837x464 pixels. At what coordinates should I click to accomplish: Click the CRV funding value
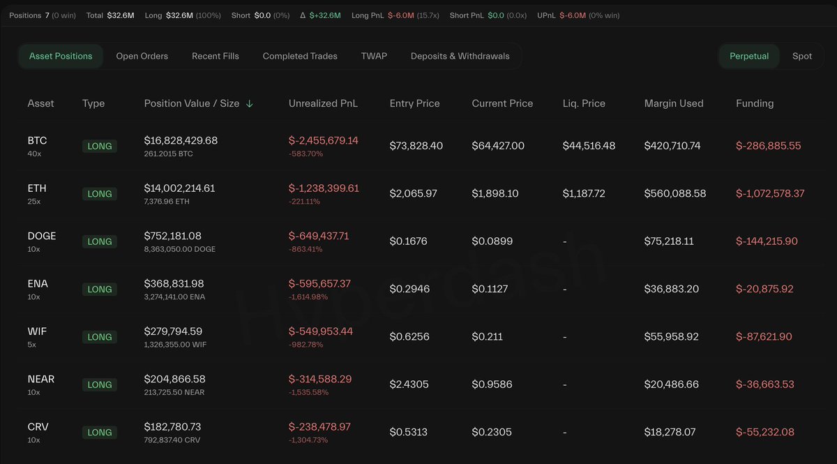tap(765, 432)
